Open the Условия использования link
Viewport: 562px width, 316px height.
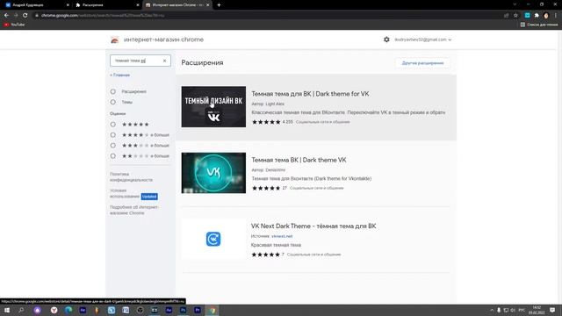pos(125,193)
